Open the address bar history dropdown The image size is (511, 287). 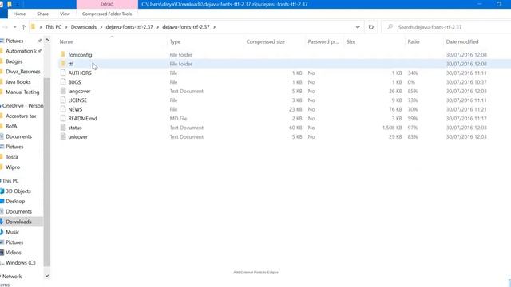coord(358,27)
